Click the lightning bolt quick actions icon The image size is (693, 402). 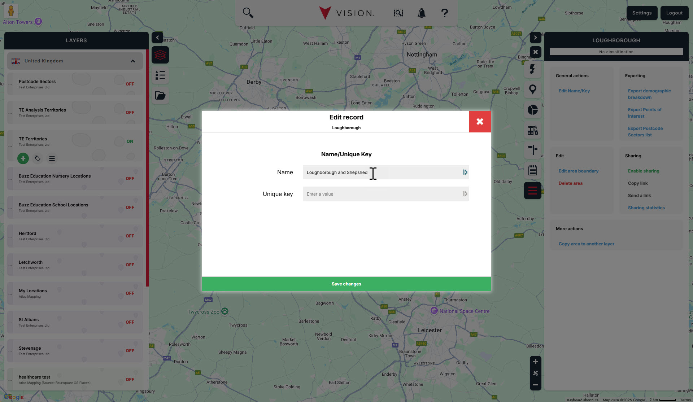pyautogui.click(x=532, y=69)
